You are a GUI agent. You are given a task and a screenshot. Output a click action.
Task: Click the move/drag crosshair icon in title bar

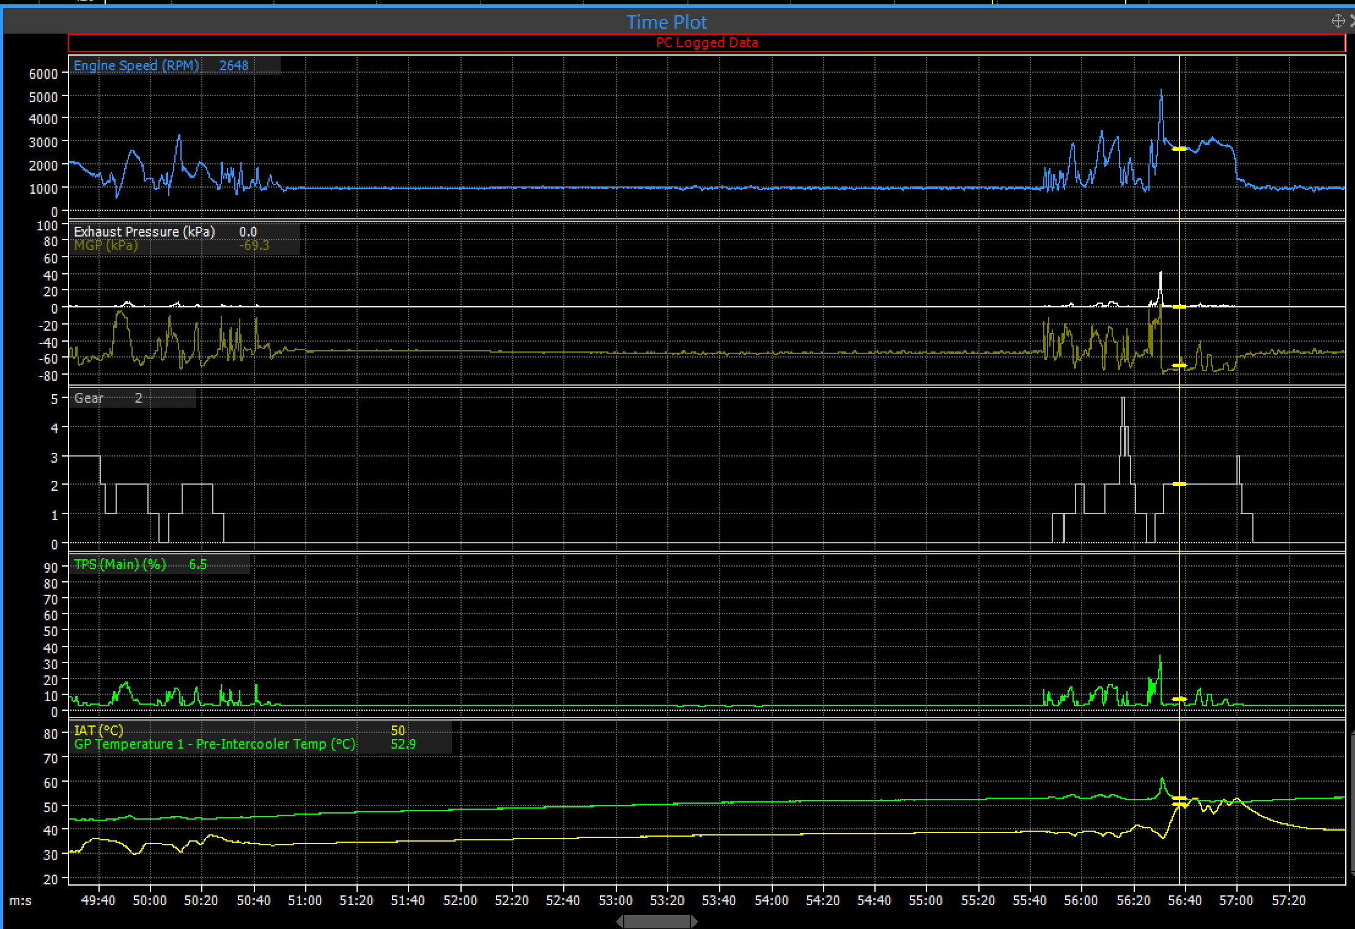click(x=1338, y=21)
